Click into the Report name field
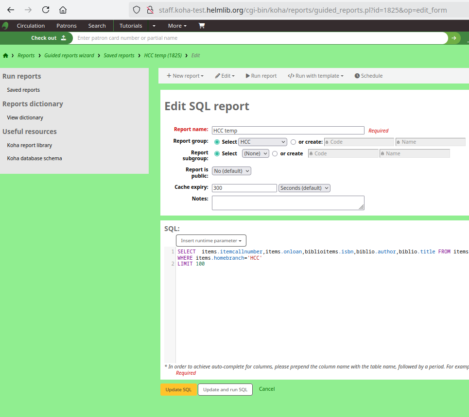Viewport: 469px width, 417px height. point(288,130)
